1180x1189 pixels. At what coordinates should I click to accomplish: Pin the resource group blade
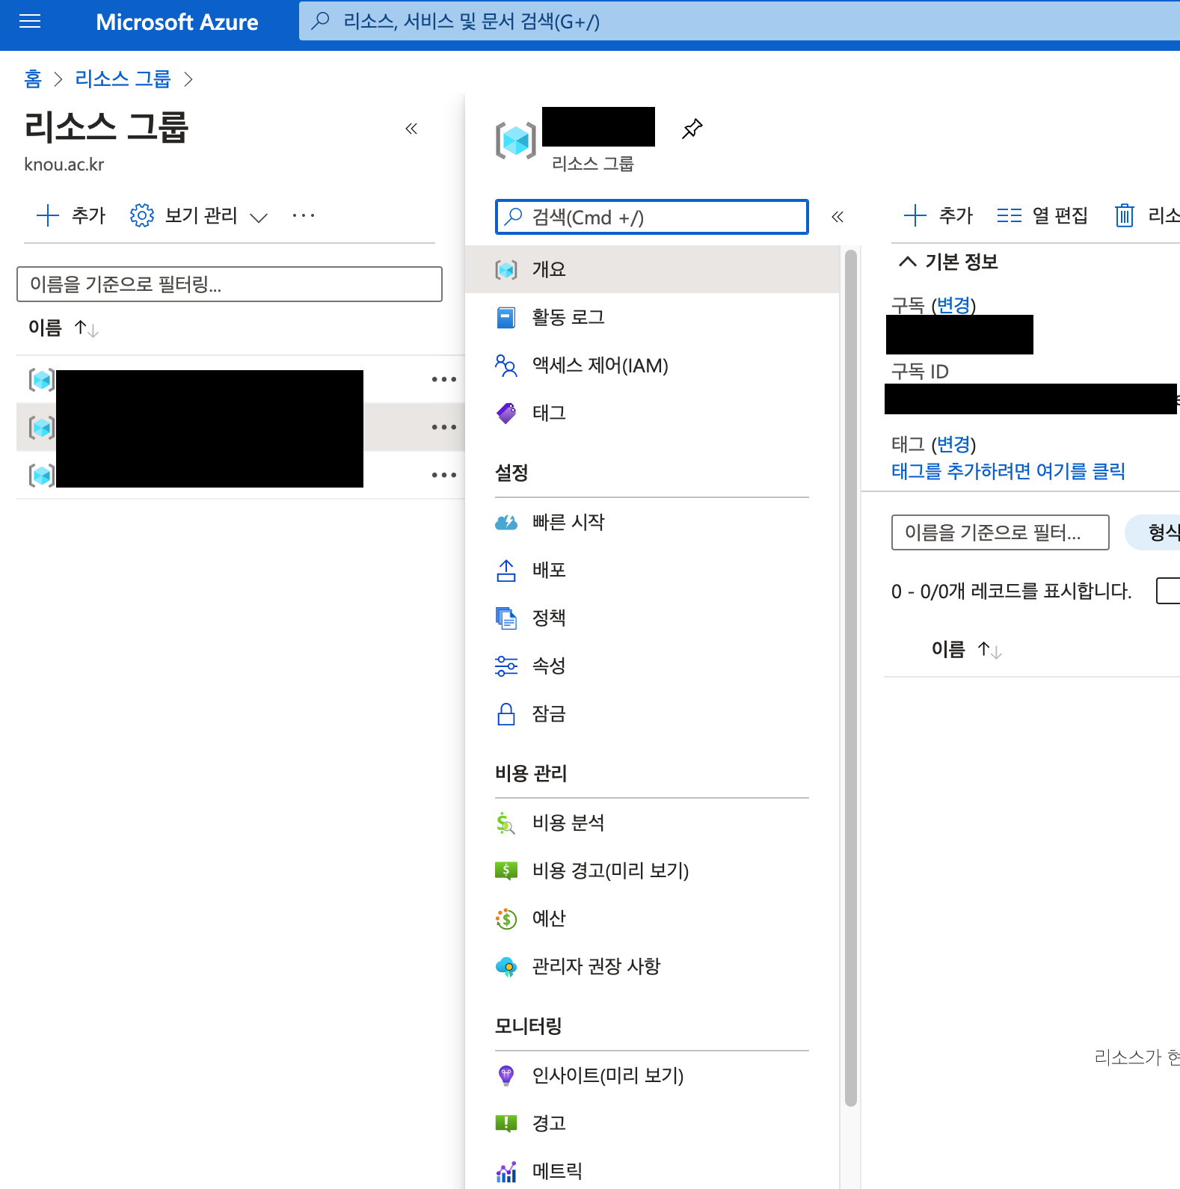click(692, 129)
